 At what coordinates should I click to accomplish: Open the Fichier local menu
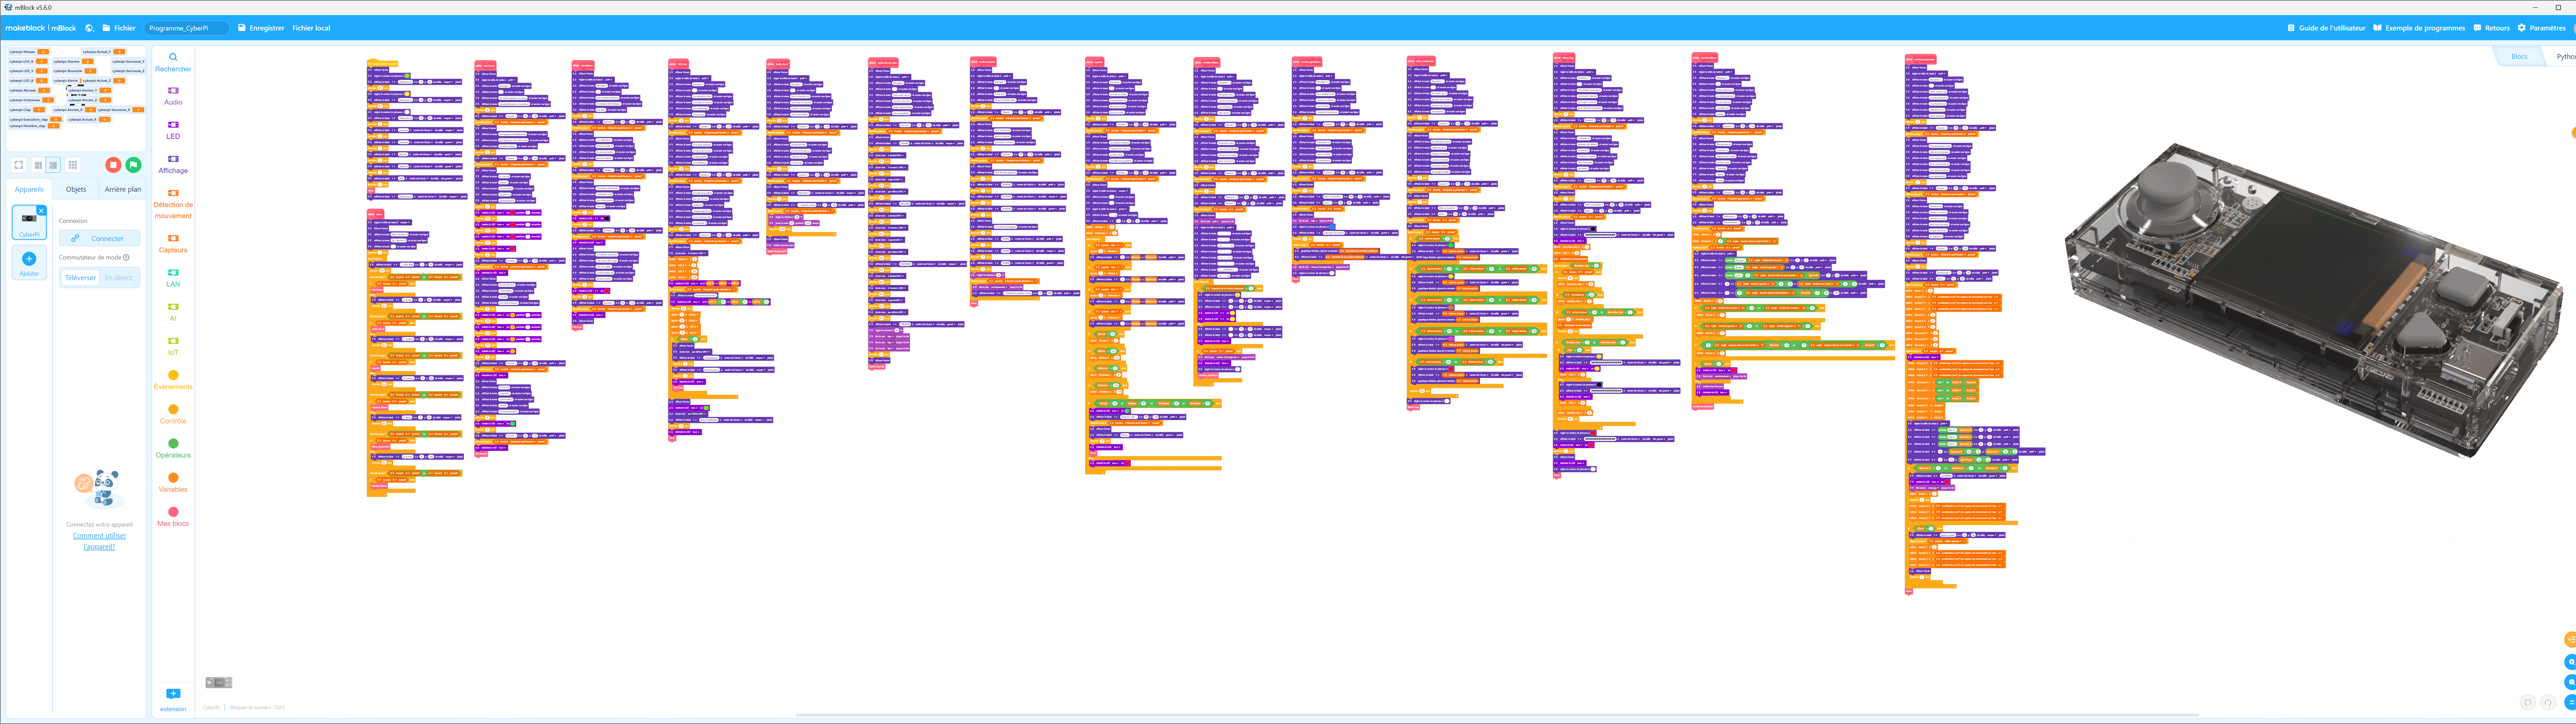[311, 28]
